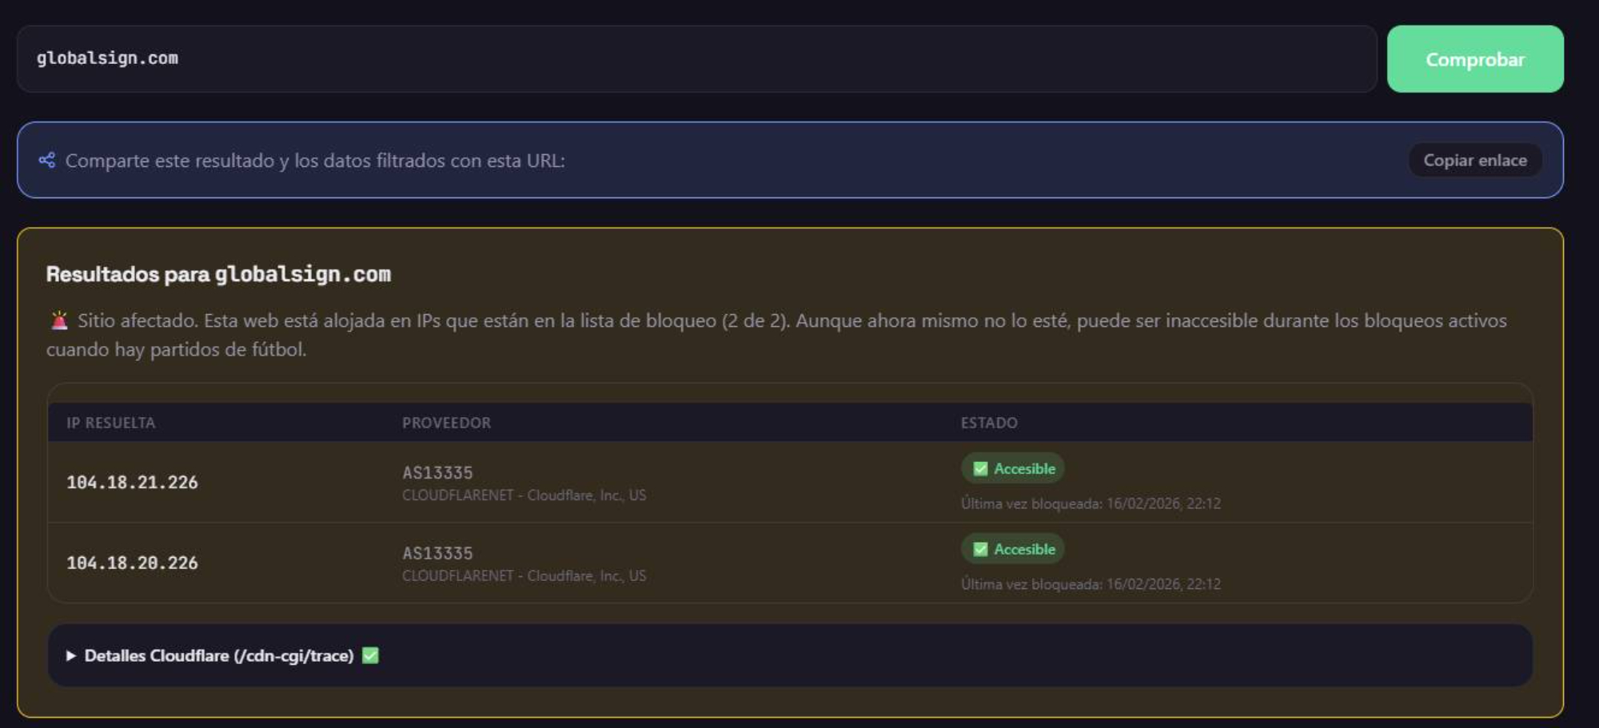
Task: Click the ESTADO column header
Action: (989, 423)
